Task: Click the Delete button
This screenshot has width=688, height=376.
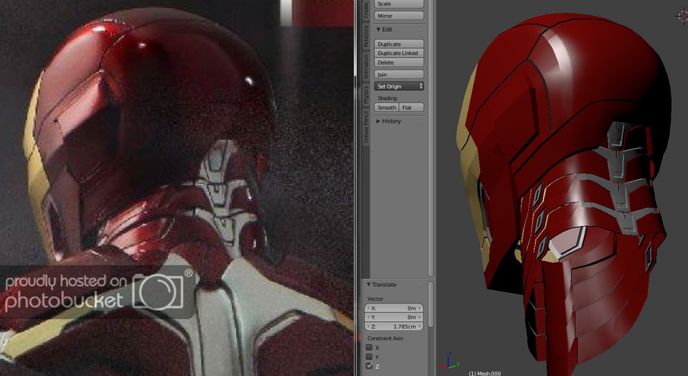Action: [399, 62]
